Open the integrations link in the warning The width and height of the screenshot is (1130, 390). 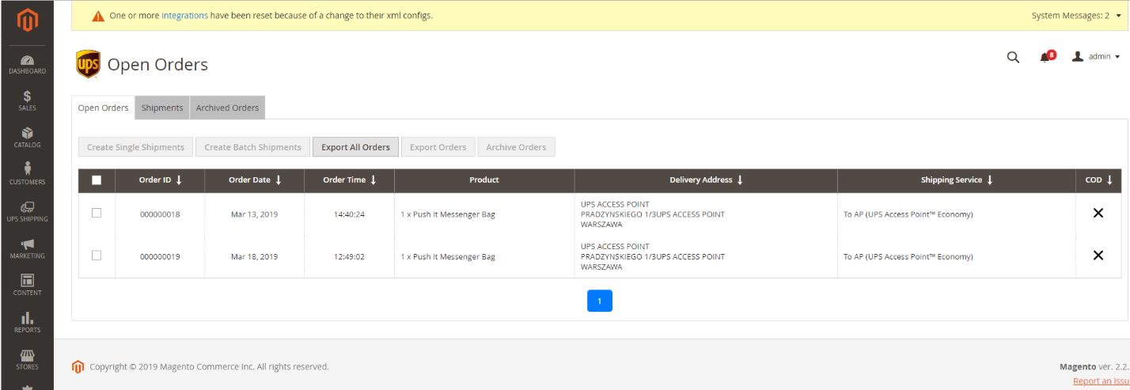184,16
